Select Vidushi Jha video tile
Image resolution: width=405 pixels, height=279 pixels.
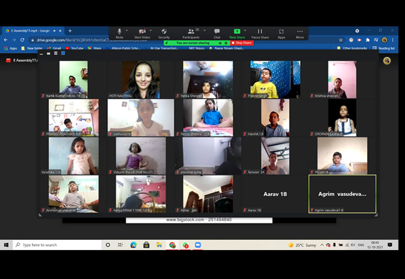141,156
